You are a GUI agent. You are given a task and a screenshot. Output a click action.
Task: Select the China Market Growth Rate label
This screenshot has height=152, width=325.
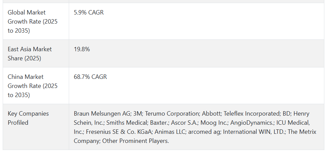click(33, 86)
